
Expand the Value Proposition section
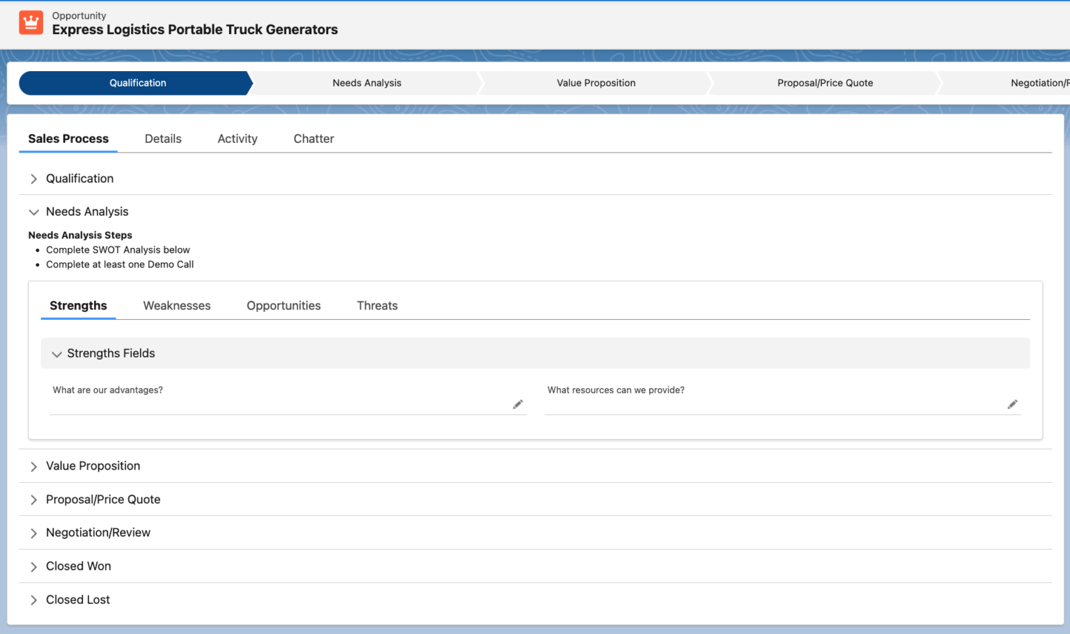(535, 466)
